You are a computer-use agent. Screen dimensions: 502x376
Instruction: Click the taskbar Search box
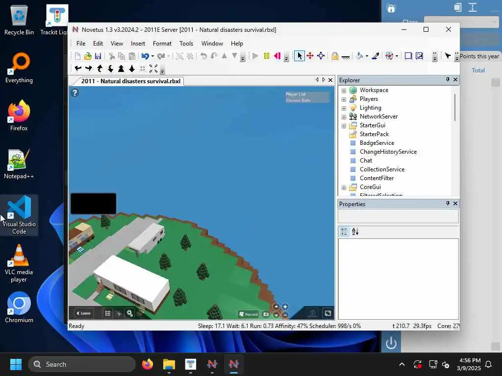[x=82, y=364]
